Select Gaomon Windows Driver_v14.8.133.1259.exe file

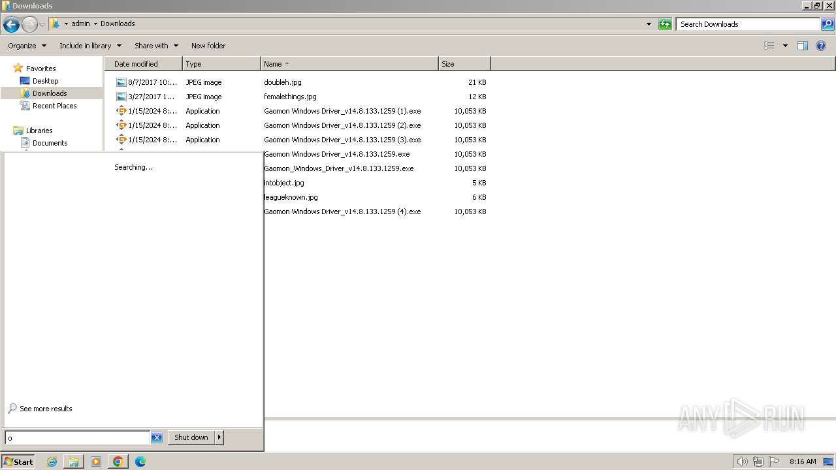click(337, 154)
